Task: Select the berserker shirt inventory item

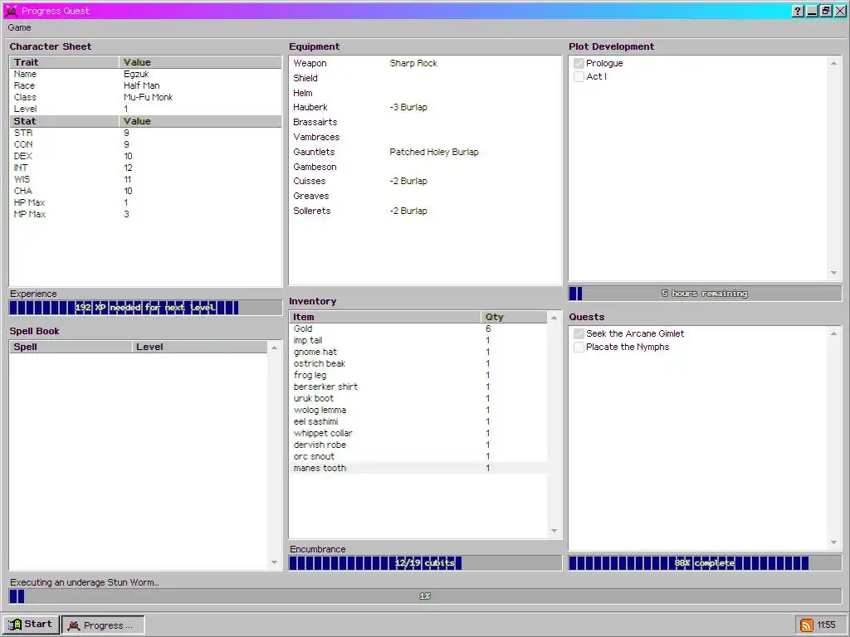Action: [x=418, y=387]
